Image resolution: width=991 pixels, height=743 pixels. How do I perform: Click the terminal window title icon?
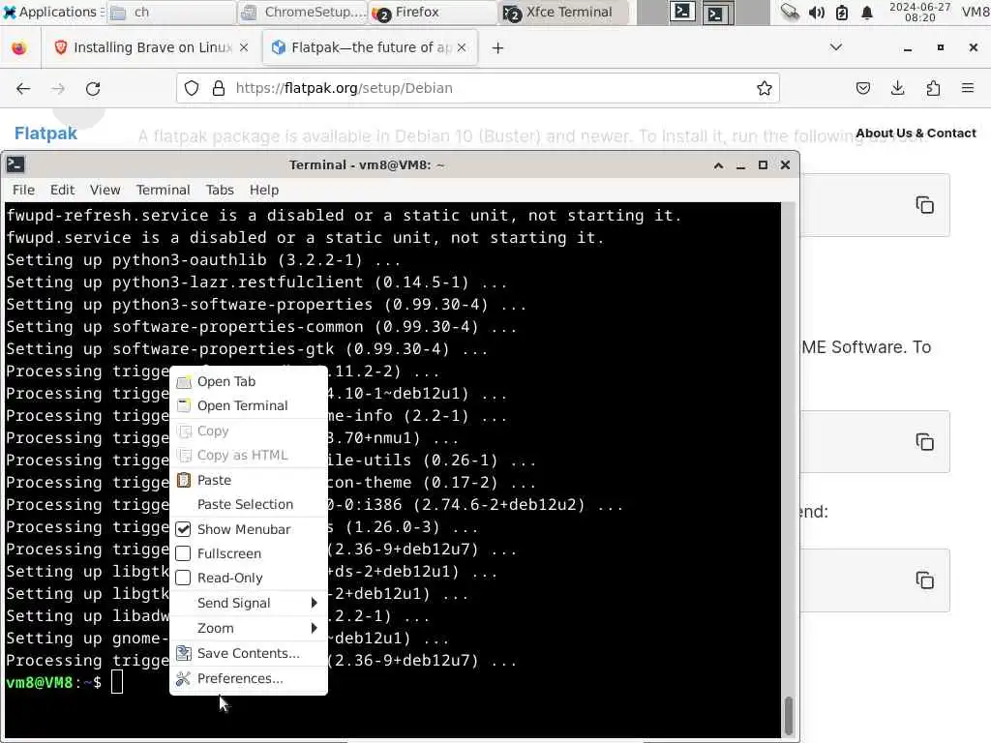(15, 164)
